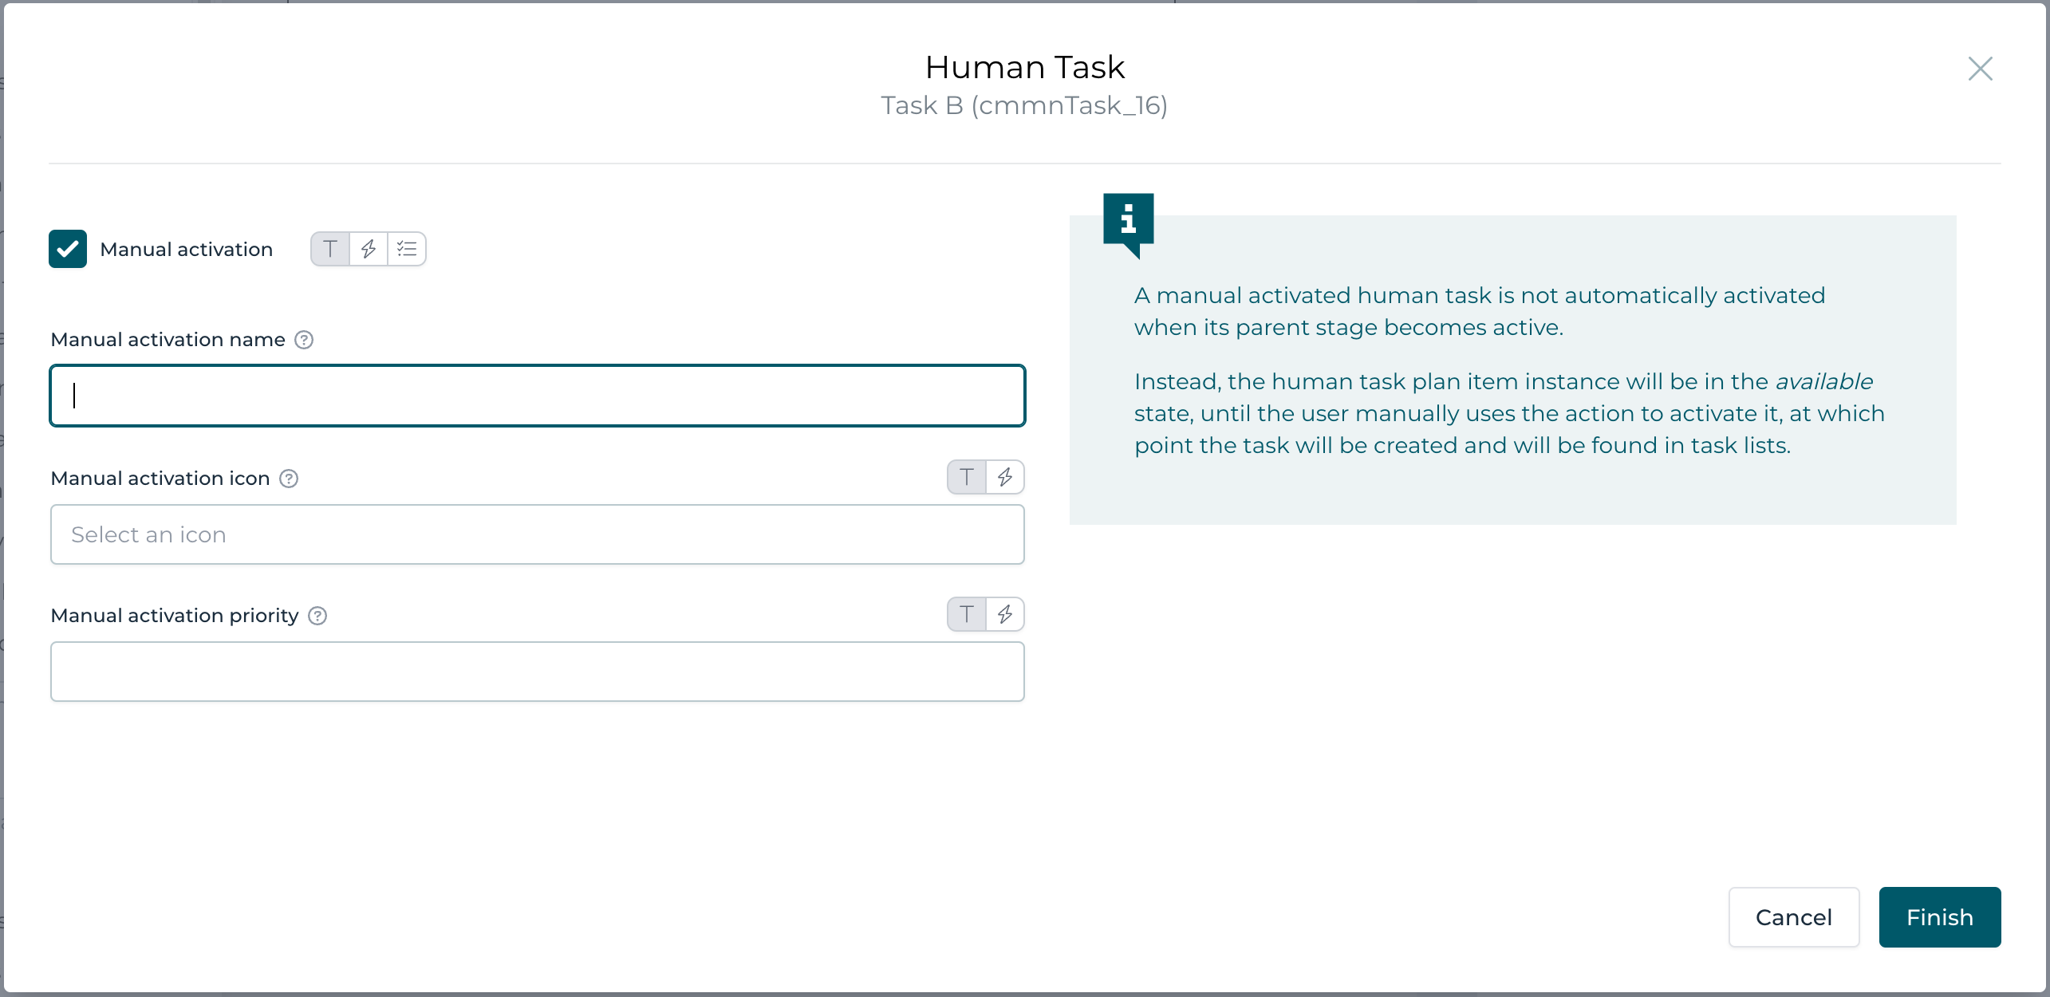The height and width of the screenshot is (997, 2050).
Task: Click the Finish button
Action: coord(1939,917)
